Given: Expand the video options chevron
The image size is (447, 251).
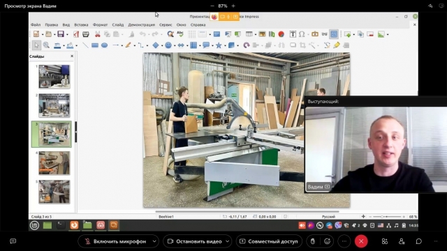Looking at the screenshot, I should [x=228, y=241].
